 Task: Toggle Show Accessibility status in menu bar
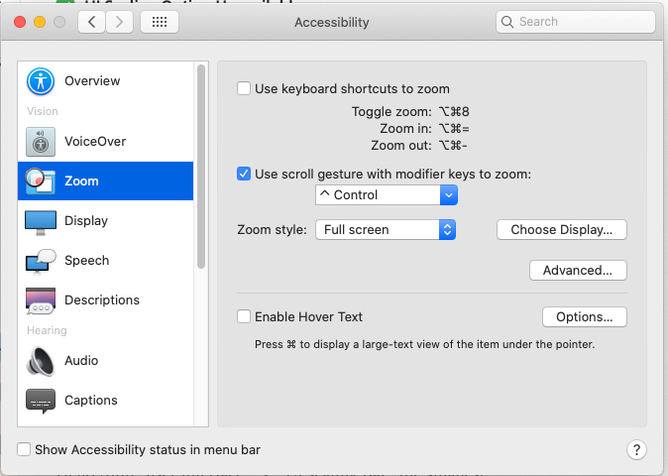coord(25,450)
